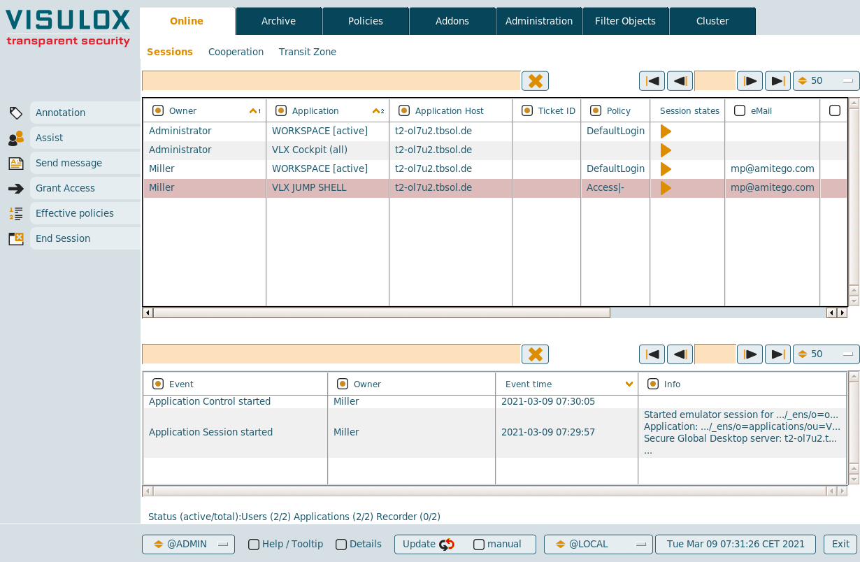The height and width of the screenshot is (562, 860).
Task: Click the Assist users icon
Action: pos(15,138)
